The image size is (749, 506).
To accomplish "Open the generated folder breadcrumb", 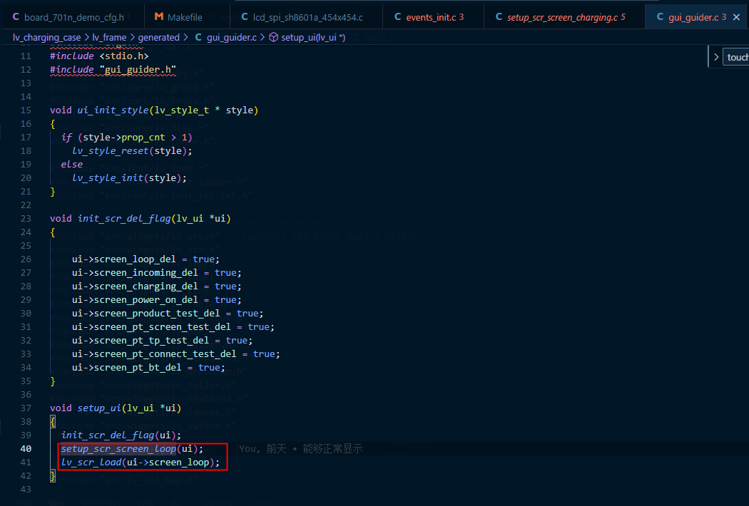I will tap(158, 37).
